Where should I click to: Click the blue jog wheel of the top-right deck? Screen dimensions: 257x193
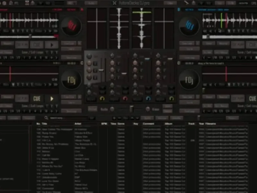pos(189,26)
